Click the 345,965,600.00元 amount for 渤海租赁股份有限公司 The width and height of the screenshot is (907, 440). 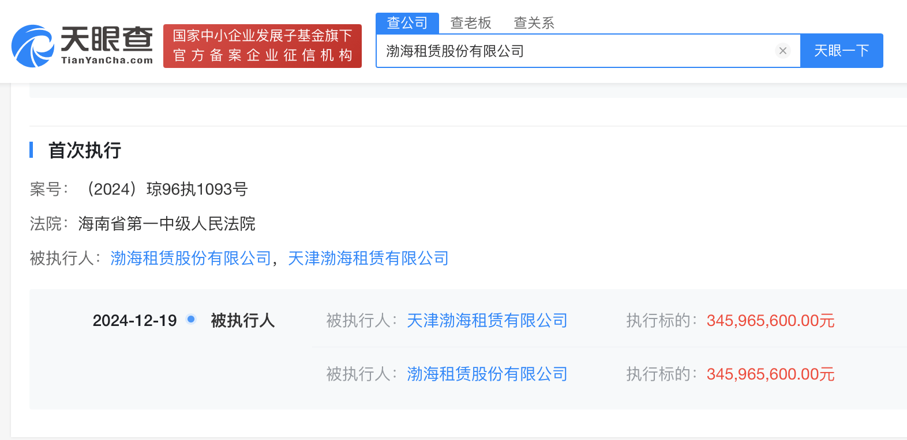(x=771, y=374)
